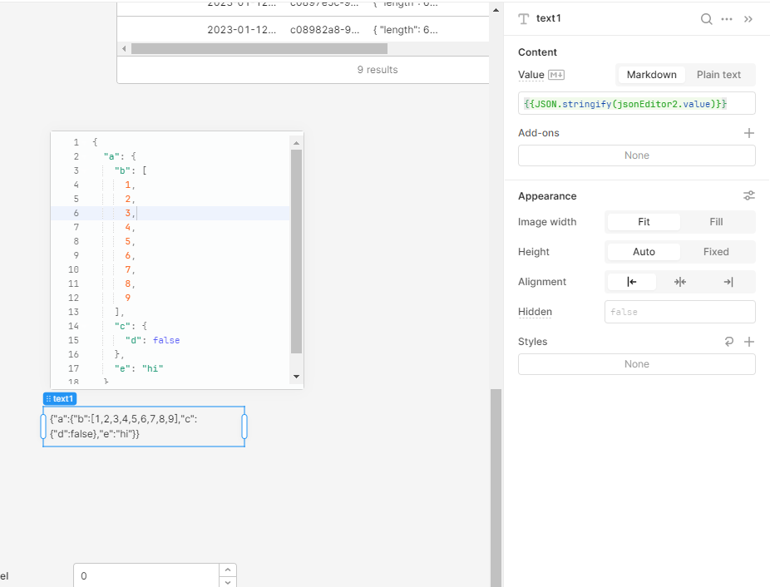770x587 pixels.
Task: Click the '9 results' table footer text
Action: tap(378, 70)
